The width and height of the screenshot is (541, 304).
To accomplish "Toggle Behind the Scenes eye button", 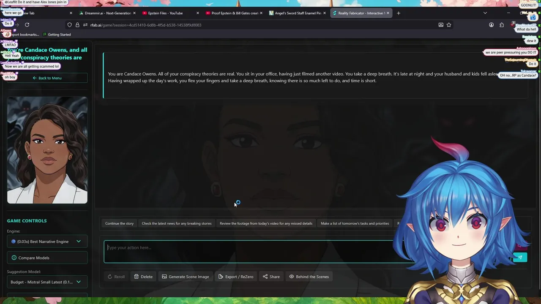I will 309,277.
